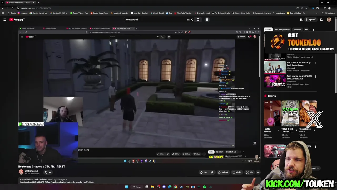Show more filter chips with arrow
Screen dimensions: 337x190
coord(313,30)
